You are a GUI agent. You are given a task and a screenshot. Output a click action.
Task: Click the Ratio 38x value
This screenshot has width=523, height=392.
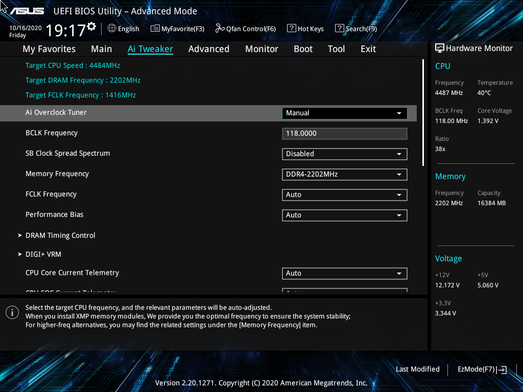point(440,149)
